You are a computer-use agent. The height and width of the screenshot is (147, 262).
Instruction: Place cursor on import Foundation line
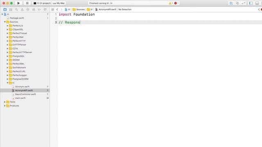tap(77, 14)
